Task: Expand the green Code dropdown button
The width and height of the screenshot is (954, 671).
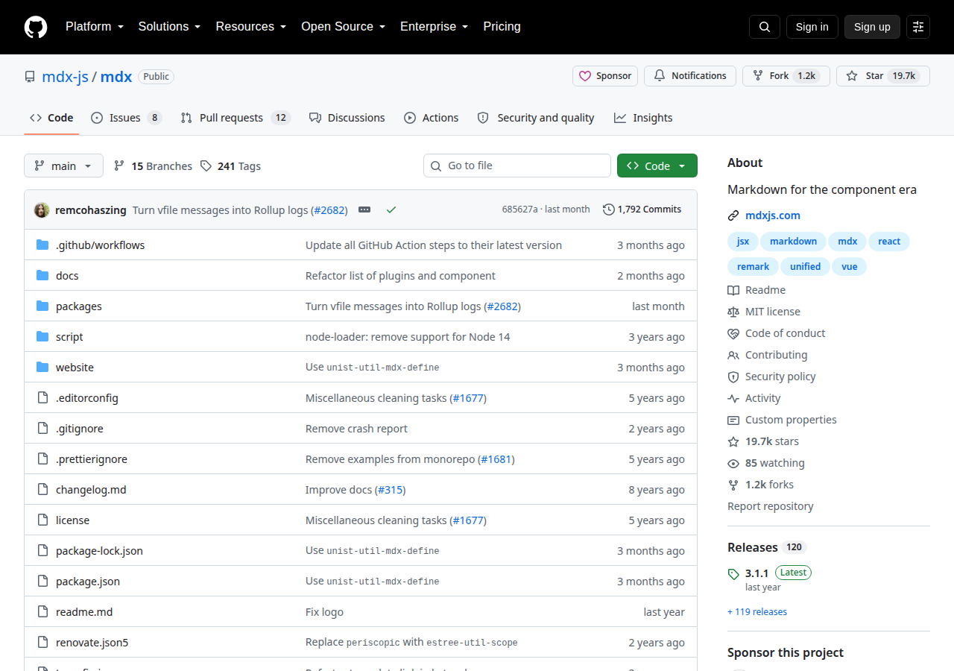Action: click(657, 166)
